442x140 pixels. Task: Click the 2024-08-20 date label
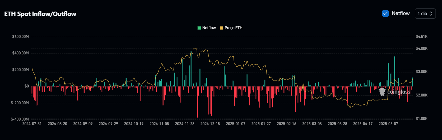(58, 124)
